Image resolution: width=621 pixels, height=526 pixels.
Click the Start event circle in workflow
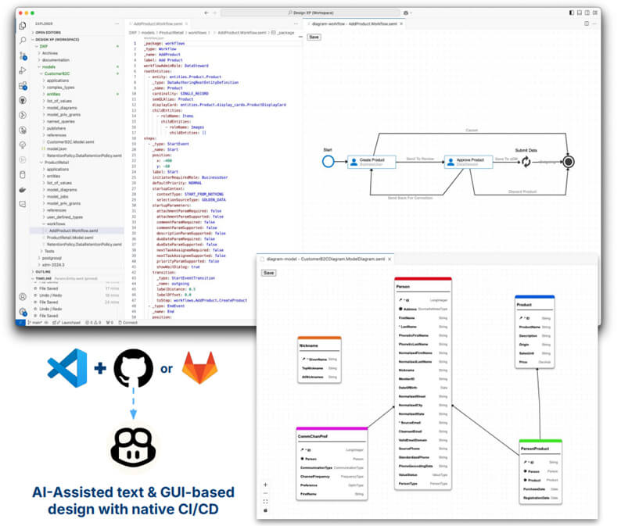(328, 162)
